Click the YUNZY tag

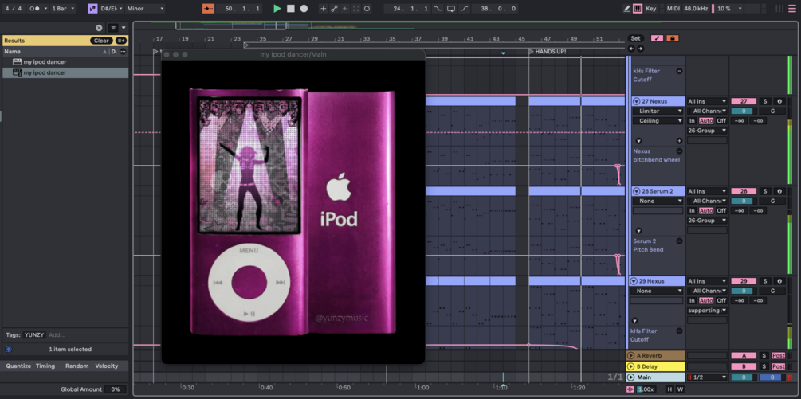pyautogui.click(x=35, y=335)
